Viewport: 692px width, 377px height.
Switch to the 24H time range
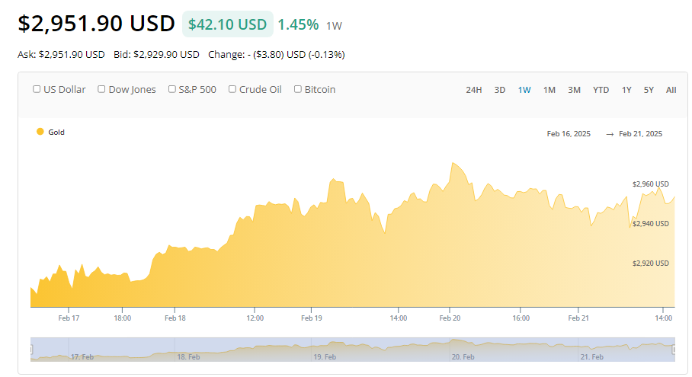tap(473, 90)
